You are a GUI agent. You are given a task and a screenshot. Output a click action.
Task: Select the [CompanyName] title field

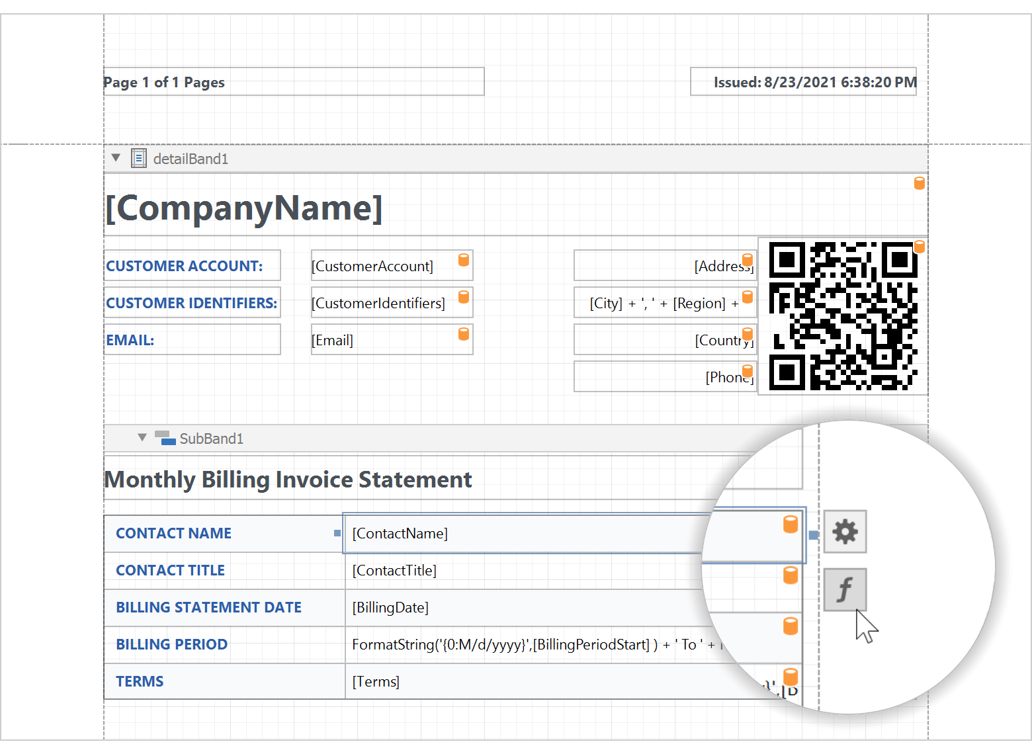pos(245,208)
